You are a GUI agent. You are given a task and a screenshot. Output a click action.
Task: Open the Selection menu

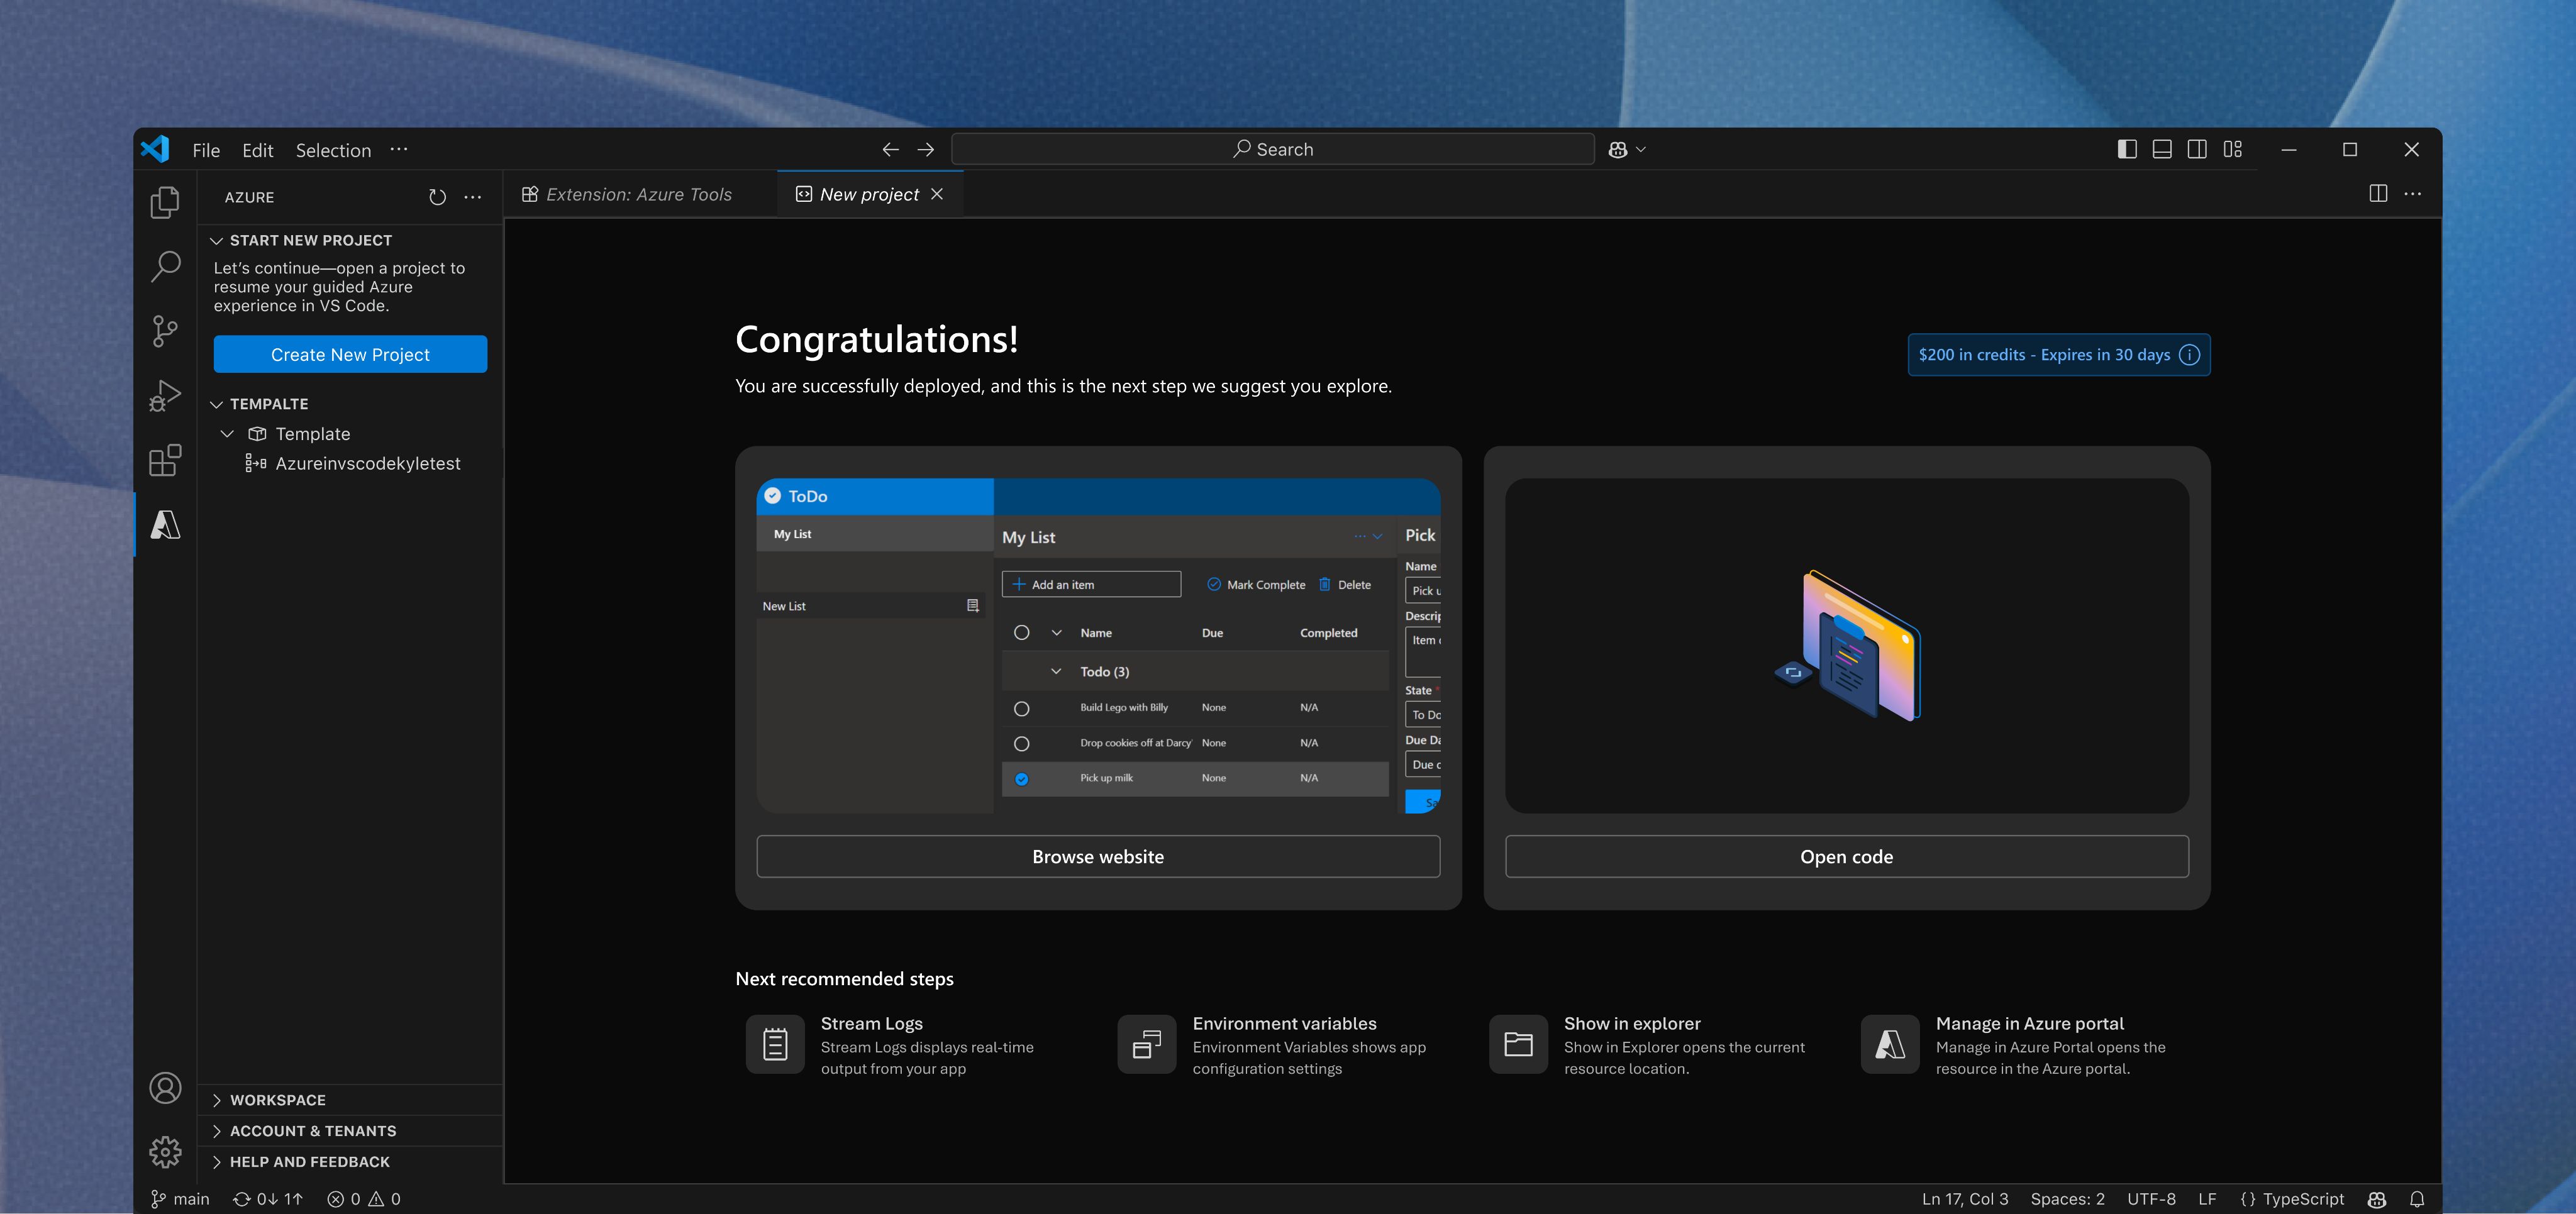333,149
